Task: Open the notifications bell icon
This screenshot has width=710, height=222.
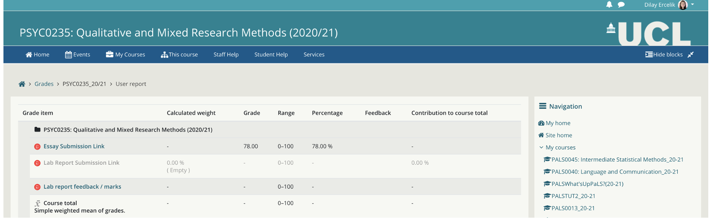Action: pos(609,5)
